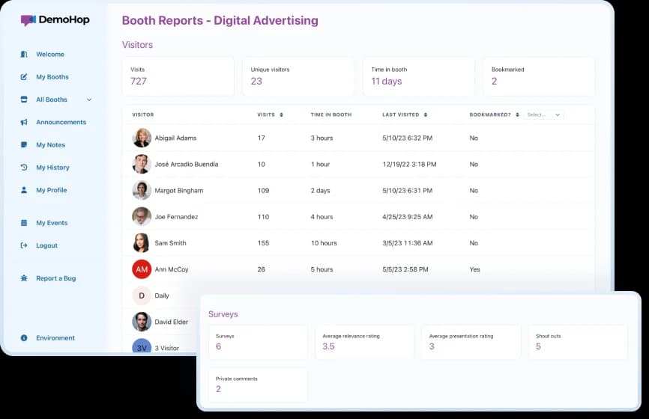Click Ann McCoy's Yes bookmarked value
This screenshot has height=419, width=649.
click(x=474, y=269)
